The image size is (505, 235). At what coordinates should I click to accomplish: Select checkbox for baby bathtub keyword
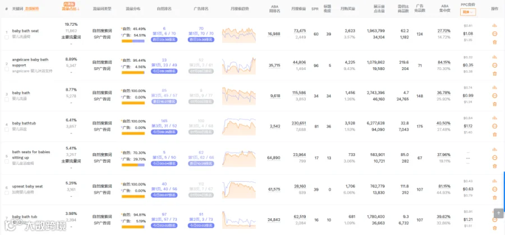click(7, 130)
